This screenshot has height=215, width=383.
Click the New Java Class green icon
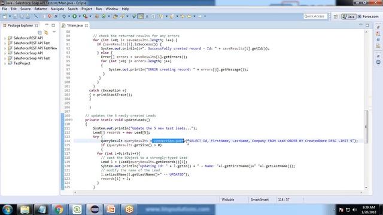[x=104, y=16]
